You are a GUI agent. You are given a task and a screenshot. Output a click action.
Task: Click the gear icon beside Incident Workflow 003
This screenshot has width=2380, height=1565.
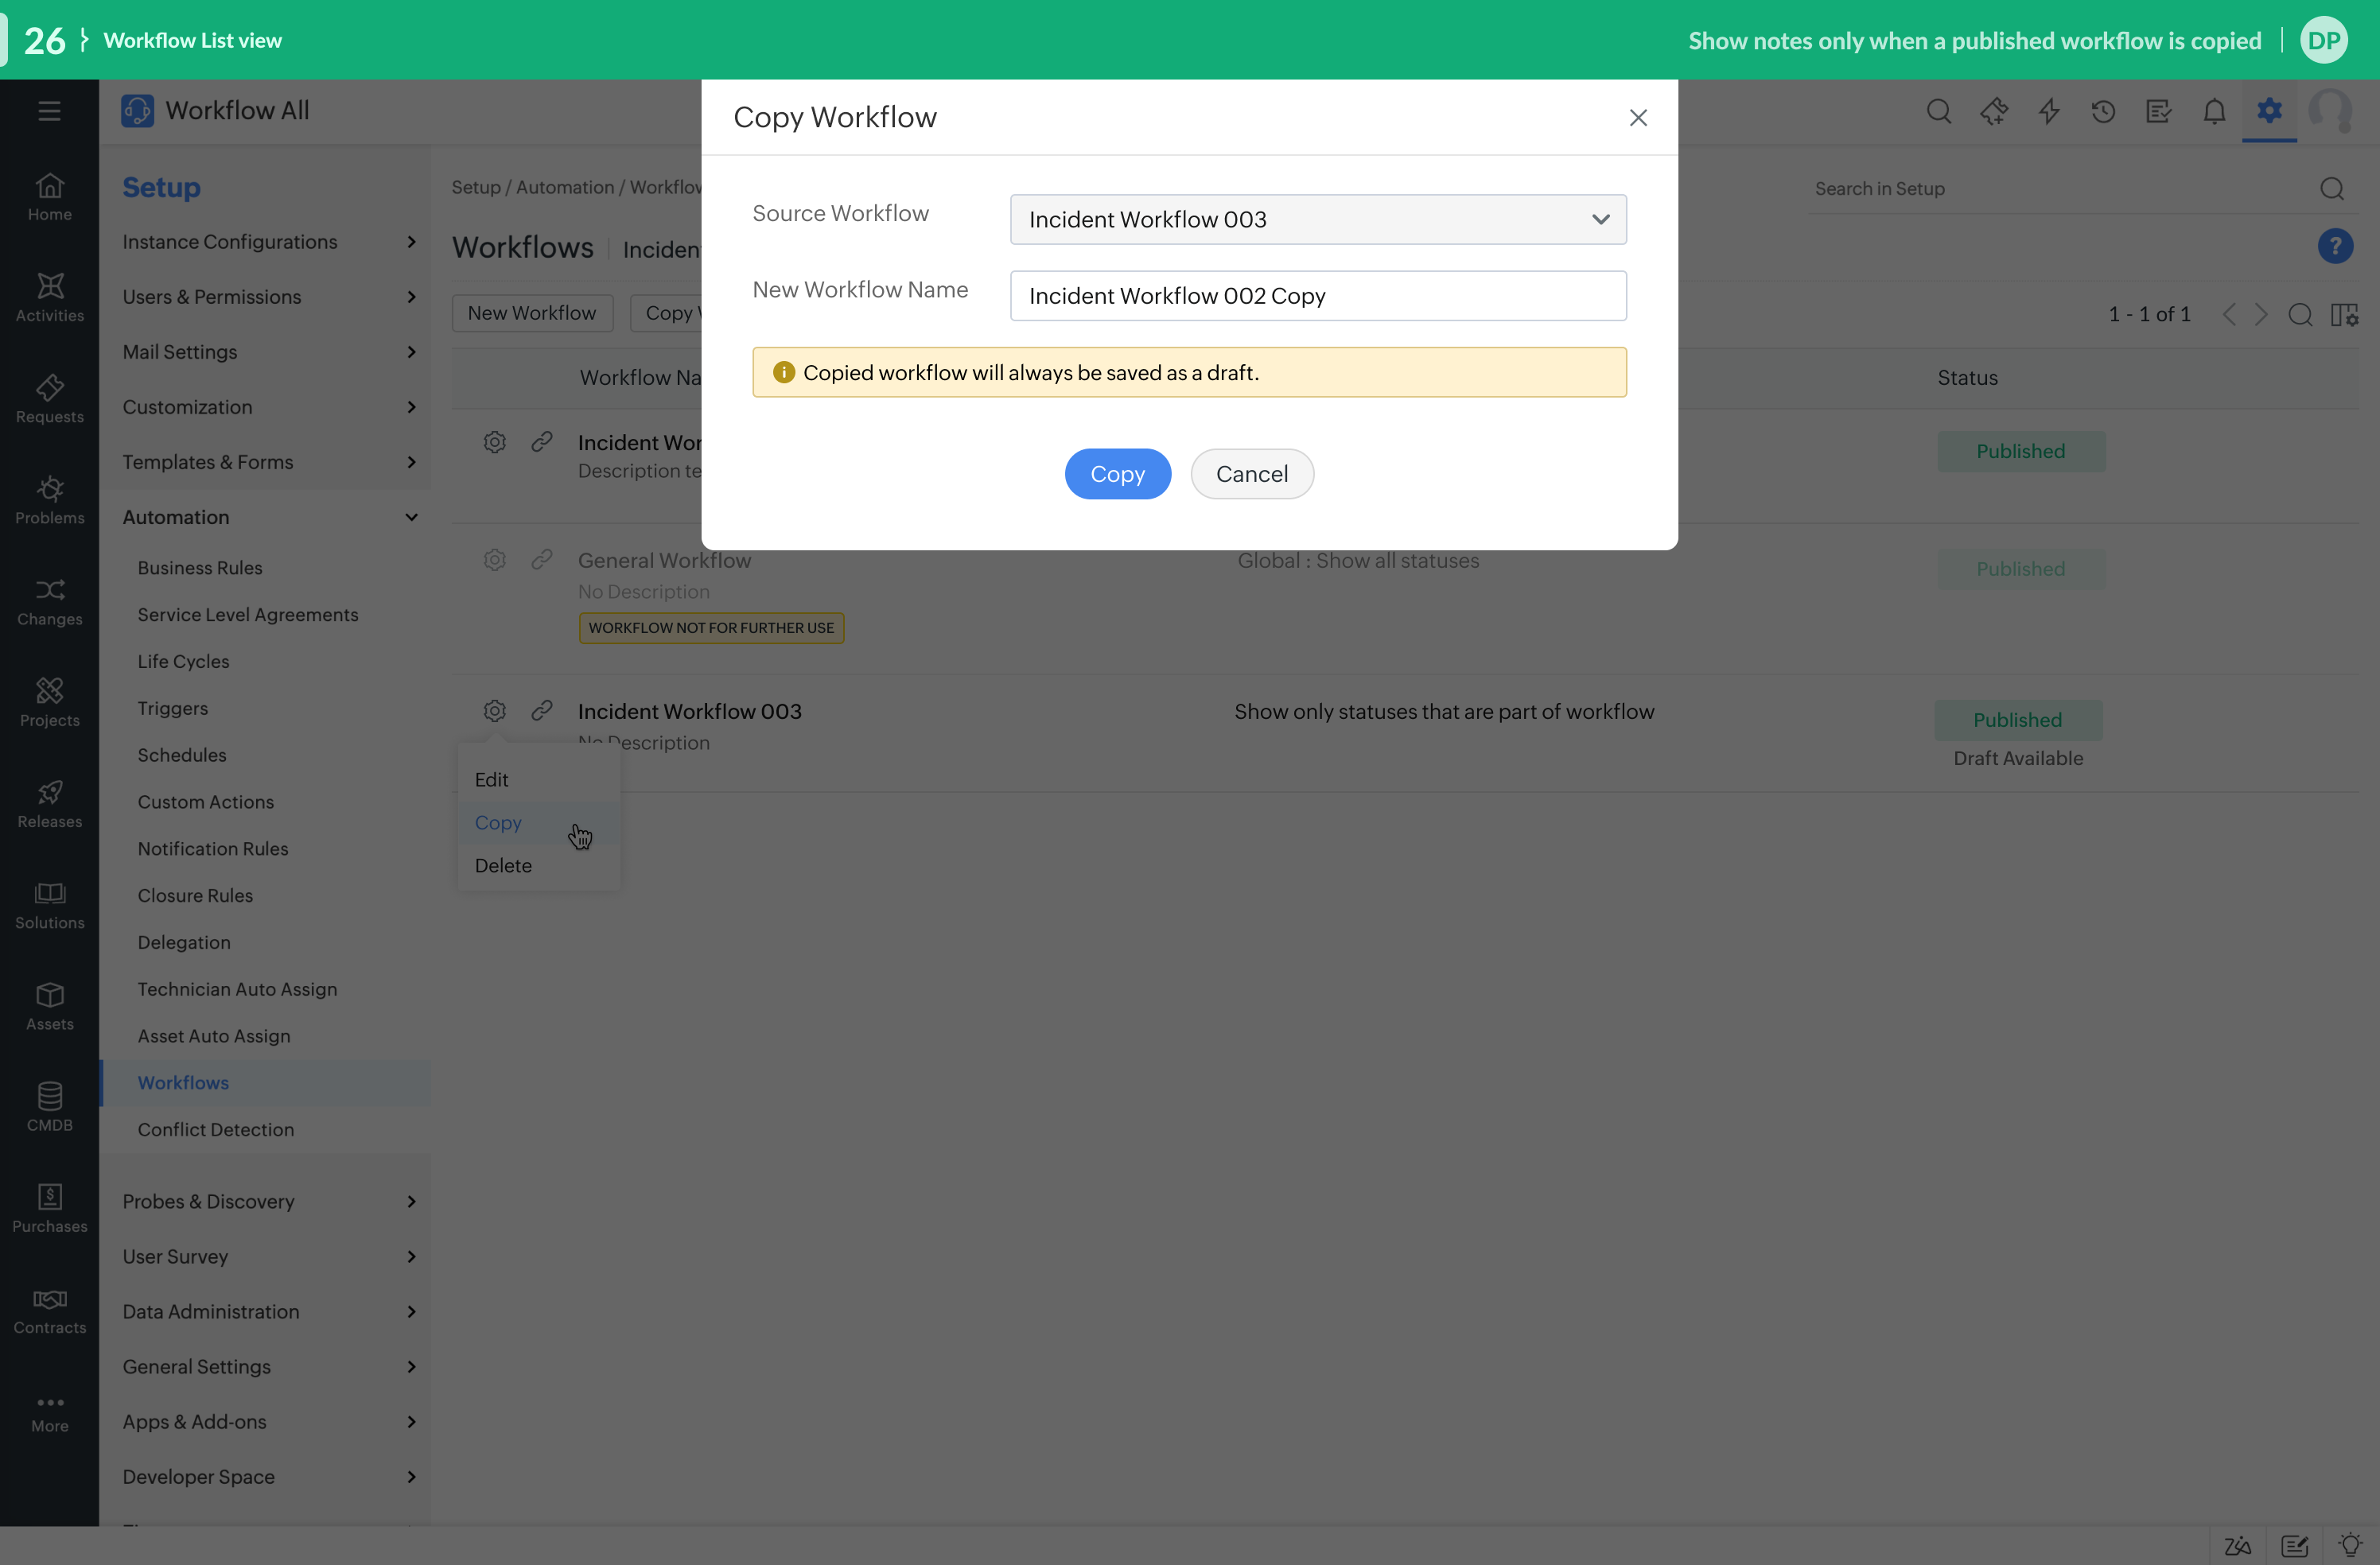point(494,711)
